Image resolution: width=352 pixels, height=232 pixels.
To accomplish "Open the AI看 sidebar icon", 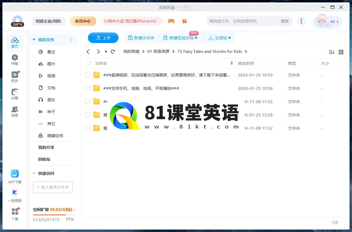I will [15, 94].
